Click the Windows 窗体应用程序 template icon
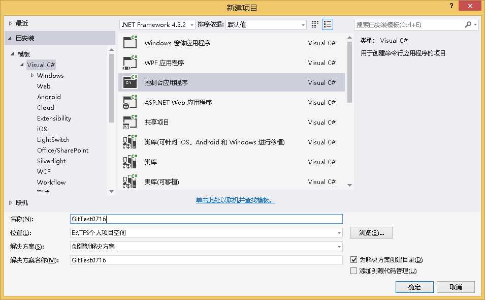485x300 pixels. coord(130,42)
